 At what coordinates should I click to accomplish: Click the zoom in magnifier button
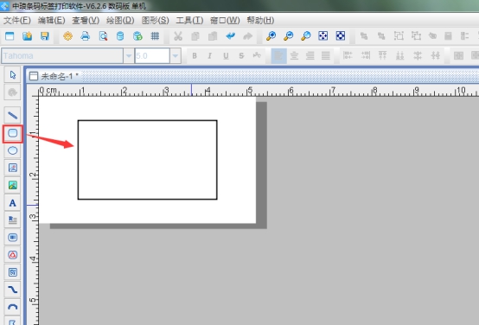click(x=271, y=36)
